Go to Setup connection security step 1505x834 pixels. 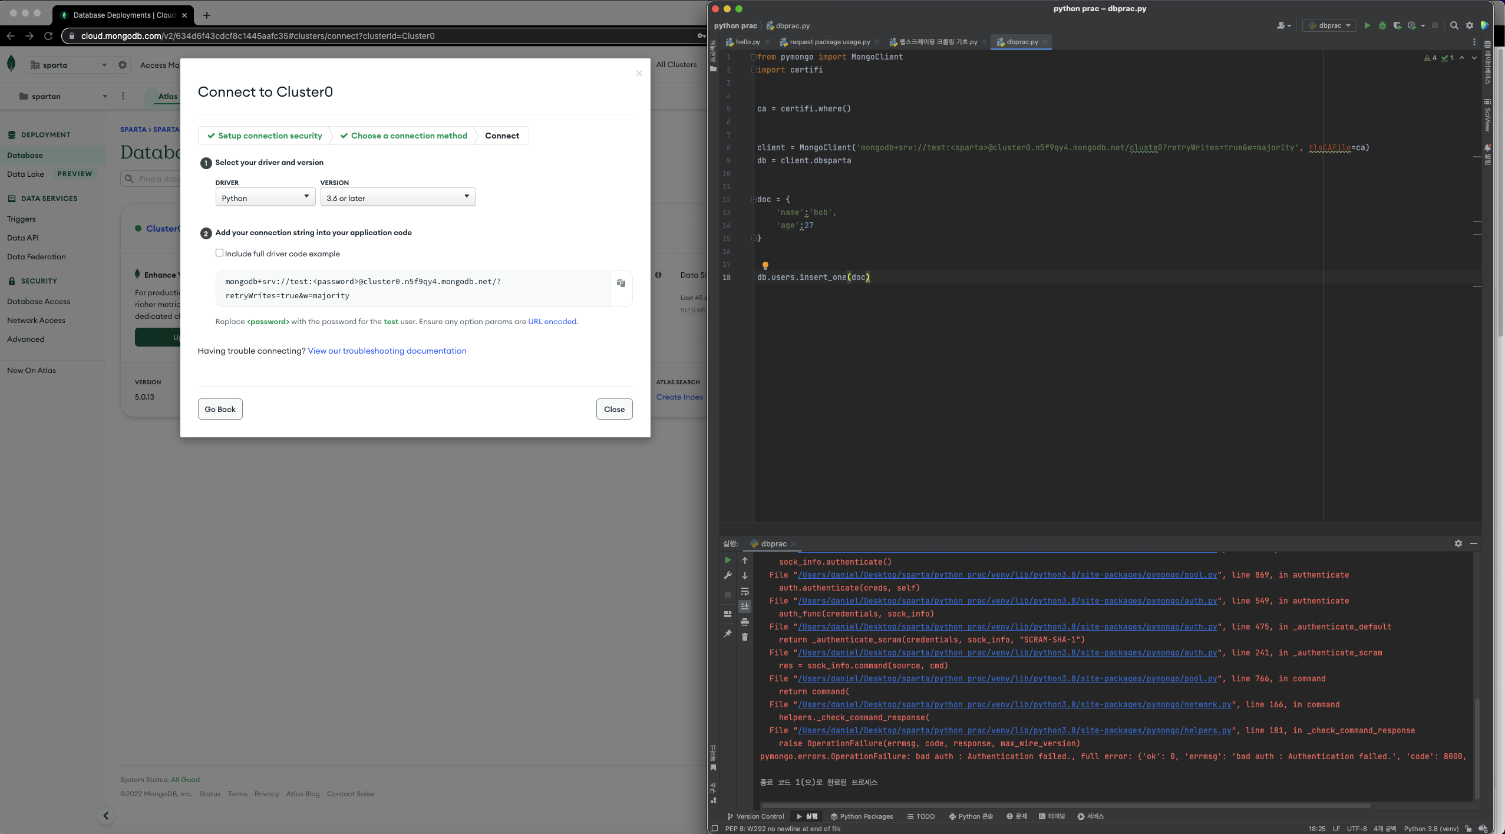[x=265, y=136]
